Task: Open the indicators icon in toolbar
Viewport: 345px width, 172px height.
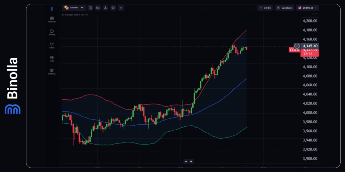Action: (x=113, y=8)
